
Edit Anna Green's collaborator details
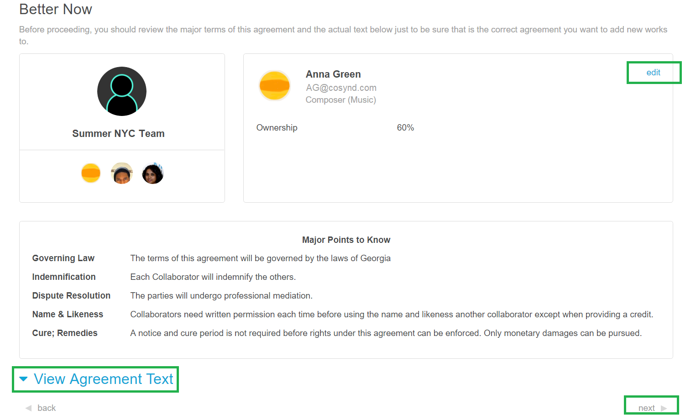pyautogui.click(x=653, y=73)
